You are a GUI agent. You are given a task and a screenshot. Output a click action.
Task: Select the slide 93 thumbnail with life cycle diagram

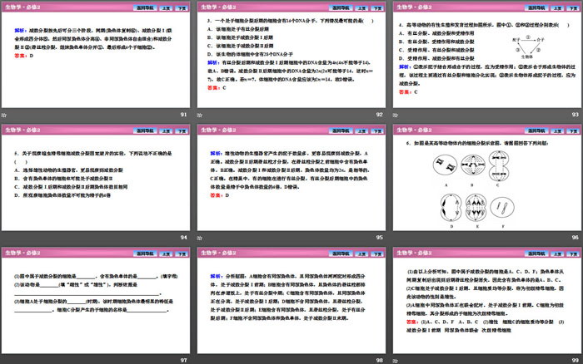(x=487, y=55)
